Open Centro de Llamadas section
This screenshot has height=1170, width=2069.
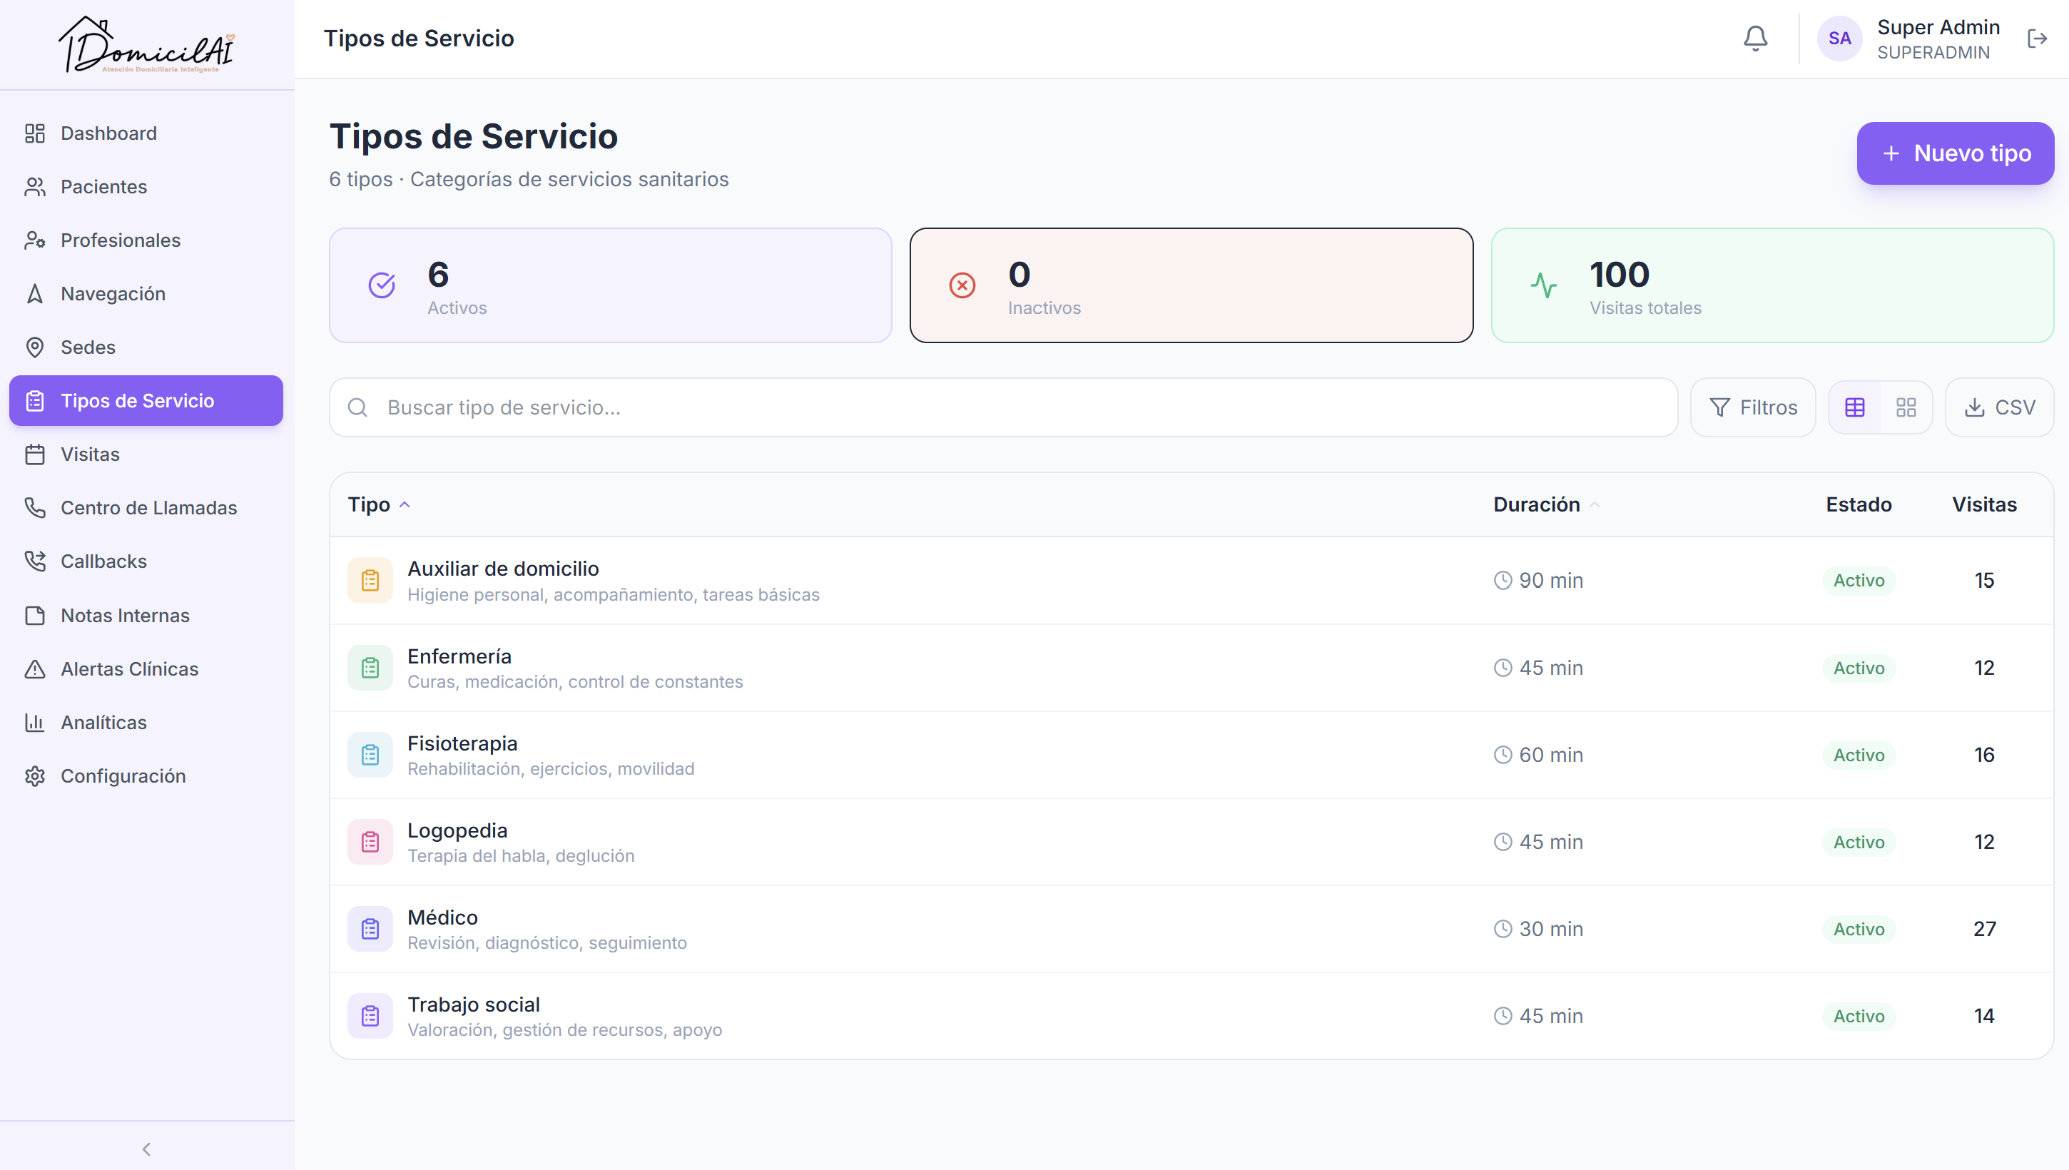[x=146, y=508]
